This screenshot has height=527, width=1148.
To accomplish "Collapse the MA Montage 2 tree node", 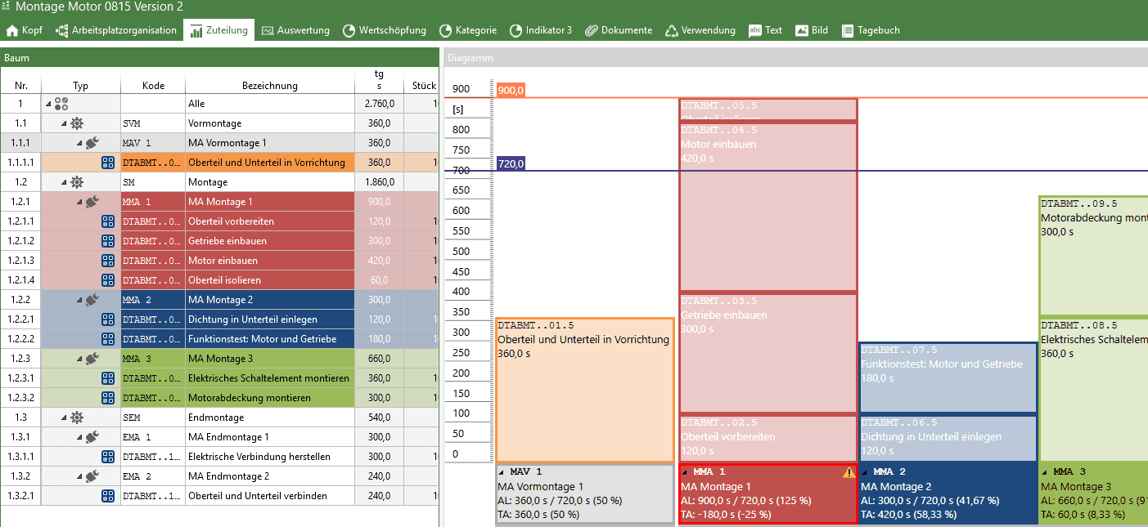I will click(79, 300).
